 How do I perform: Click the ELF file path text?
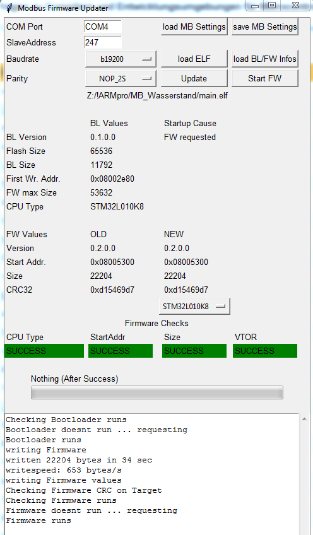tap(157, 95)
